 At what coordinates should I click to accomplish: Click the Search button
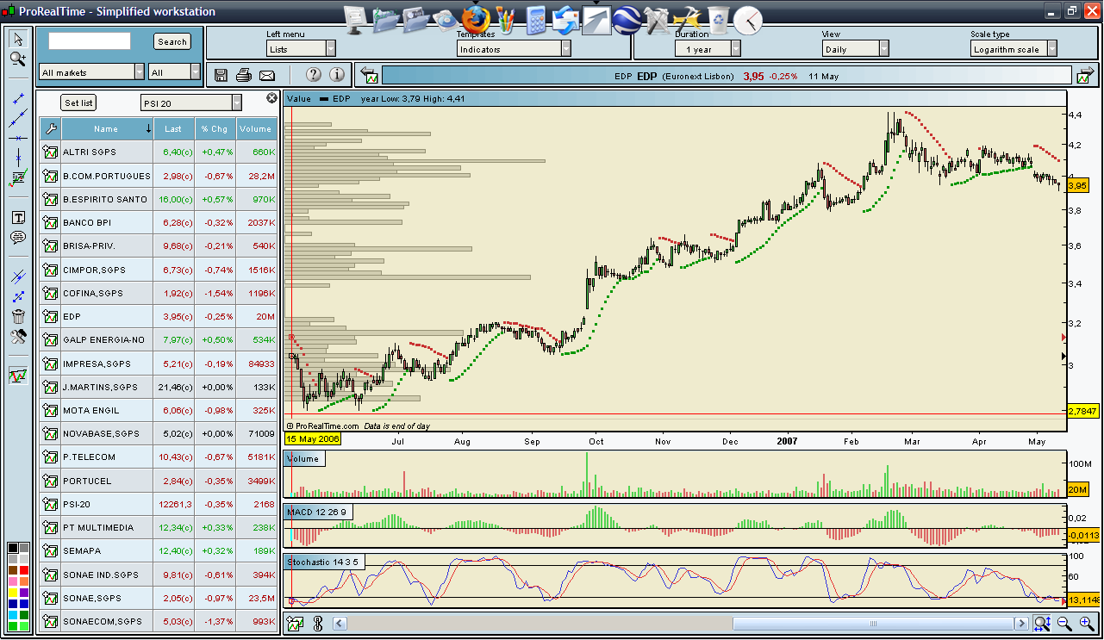coord(172,41)
